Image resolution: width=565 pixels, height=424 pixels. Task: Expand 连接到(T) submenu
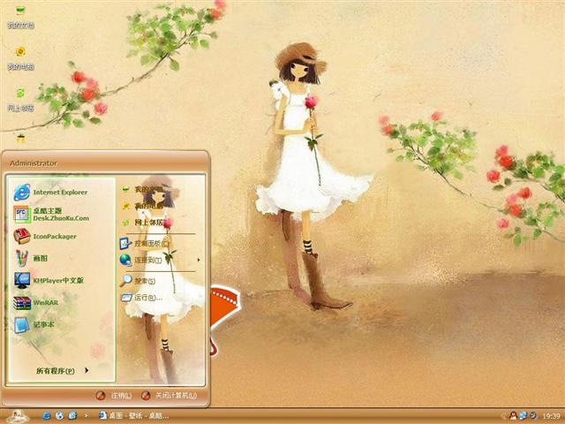tap(161, 260)
